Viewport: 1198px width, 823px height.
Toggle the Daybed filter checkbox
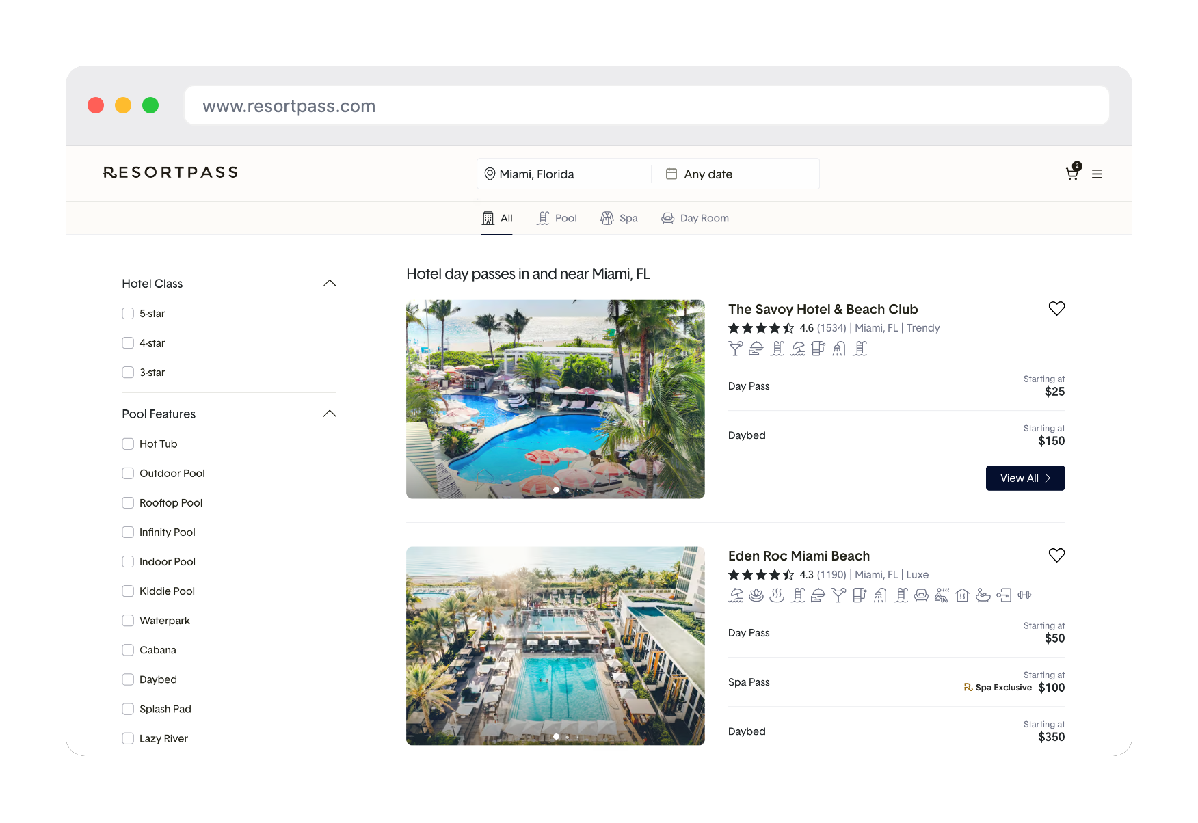[x=128, y=679]
